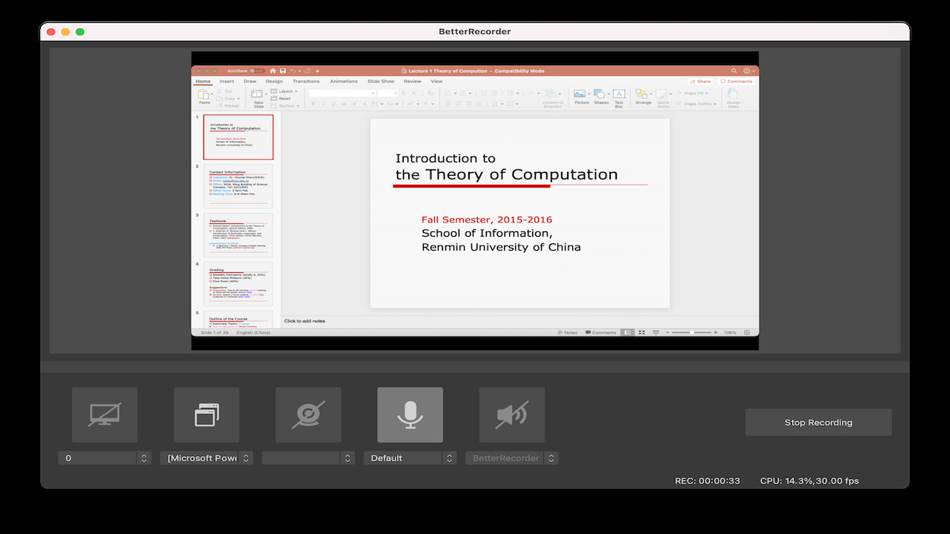This screenshot has width=950, height=534.
Task: Click the Stop Recording button
Action: coord(818,422)
